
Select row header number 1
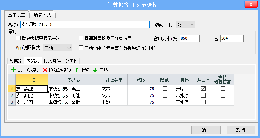click(12, 89)
